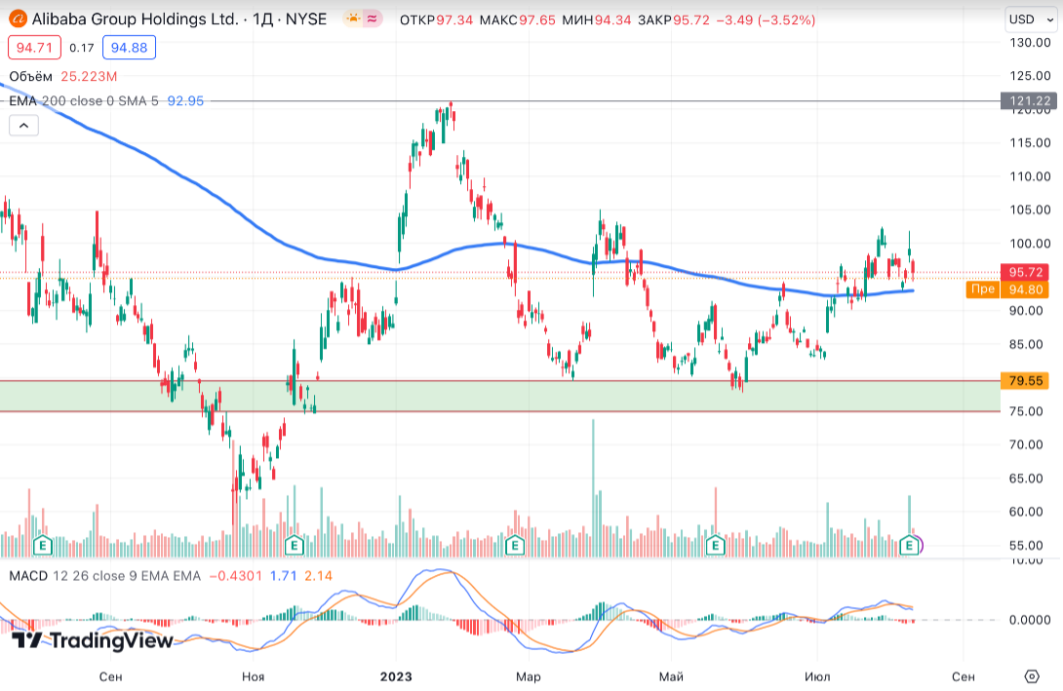This screenshot has width=1063, height=691.
Task: Click the volume value 25.223M
Action: (x=89, y=77)
